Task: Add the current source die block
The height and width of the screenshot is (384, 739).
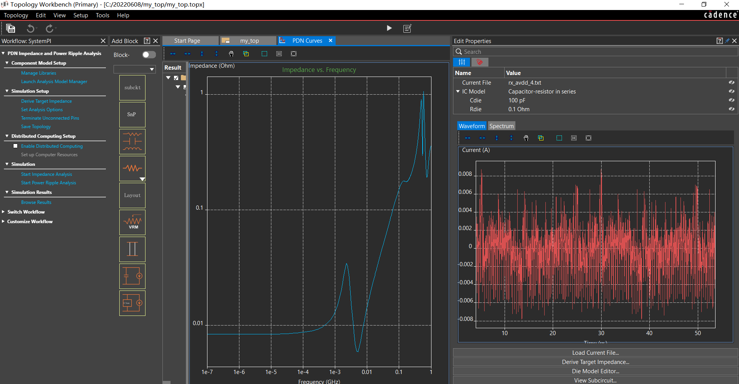Action: [132, 276]
